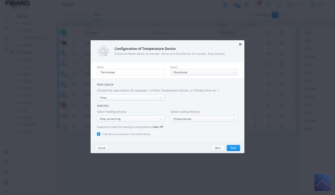Click the user profile icon in the top bar
Viewport: 335px width, 195px height.
[x=313, y=5]
